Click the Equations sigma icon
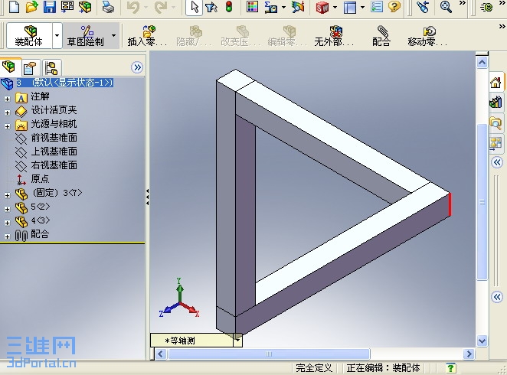 [x=270, y=7]
